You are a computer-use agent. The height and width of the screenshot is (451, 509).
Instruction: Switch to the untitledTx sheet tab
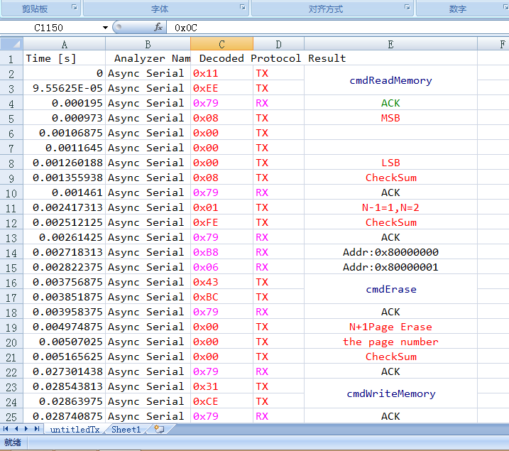pyautogui.click(x=75, y=429)
